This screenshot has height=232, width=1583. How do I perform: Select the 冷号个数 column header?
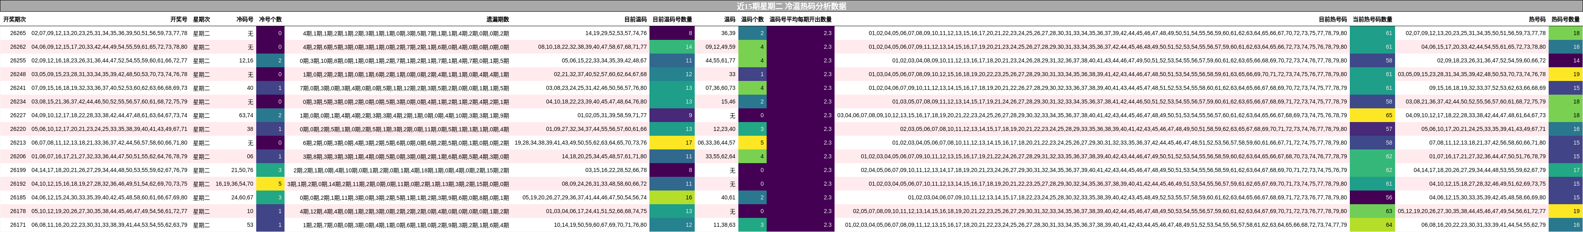click(270, 20)
